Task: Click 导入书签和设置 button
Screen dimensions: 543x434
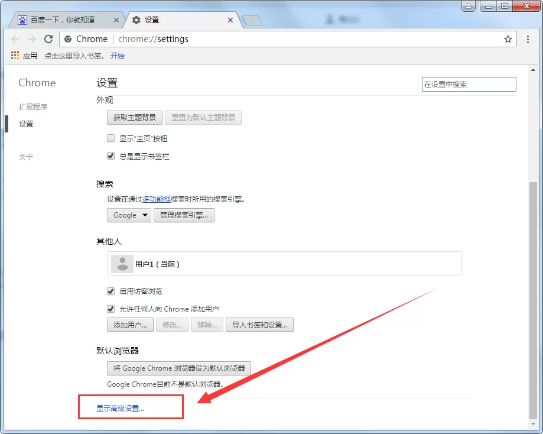Action: coord(260,325)
